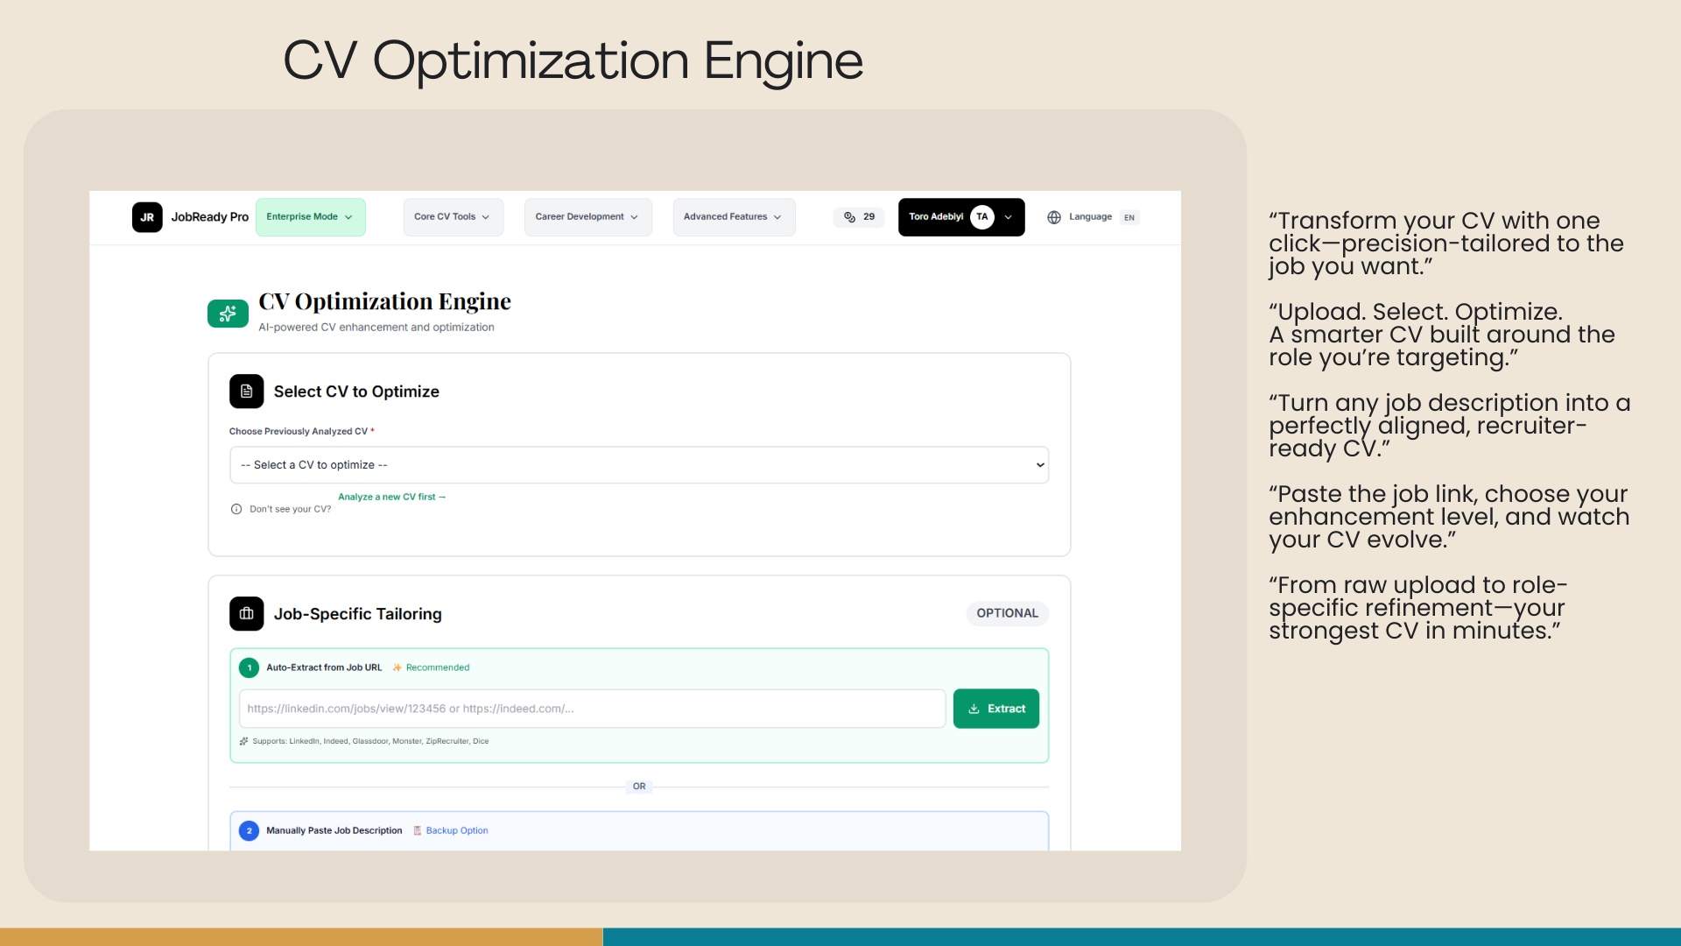The height and width of the screenshot is (946, 1681).
Task: Click the green sparkle CV Optimization icon
Action: pos(228,313)
